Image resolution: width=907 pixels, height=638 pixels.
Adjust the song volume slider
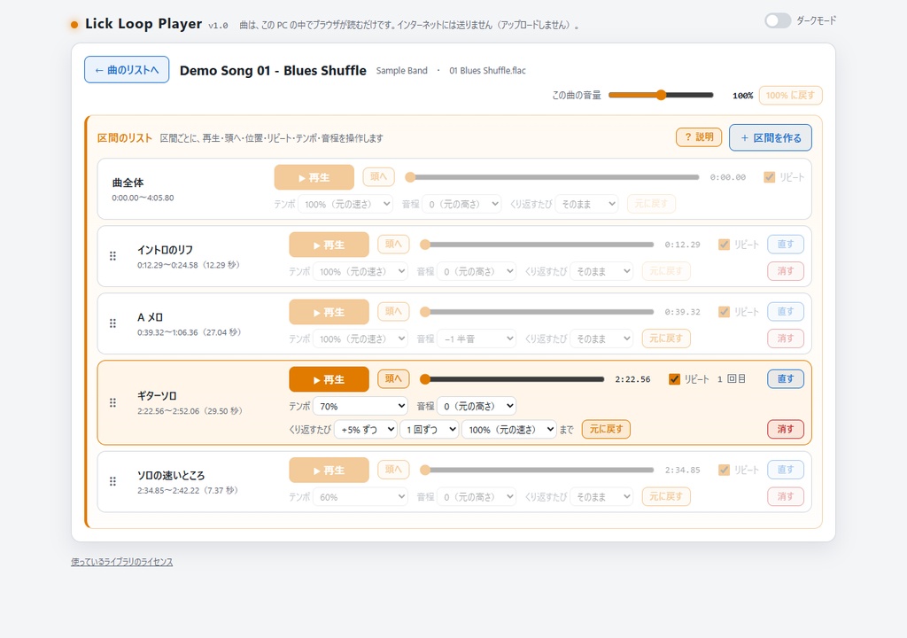point(661,95)
